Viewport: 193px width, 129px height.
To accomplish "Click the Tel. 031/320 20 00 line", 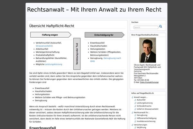I will point(142,80).
